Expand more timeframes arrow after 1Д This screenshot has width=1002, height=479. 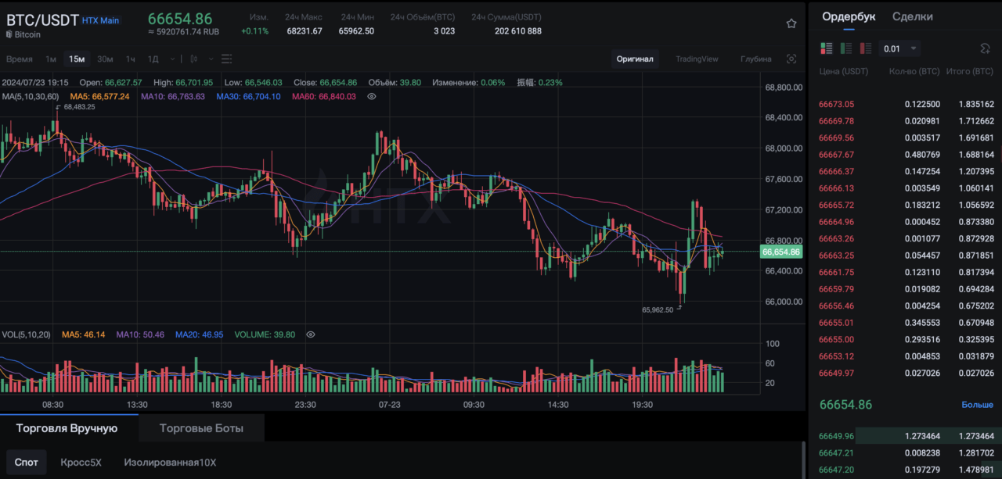coord(171,59)
